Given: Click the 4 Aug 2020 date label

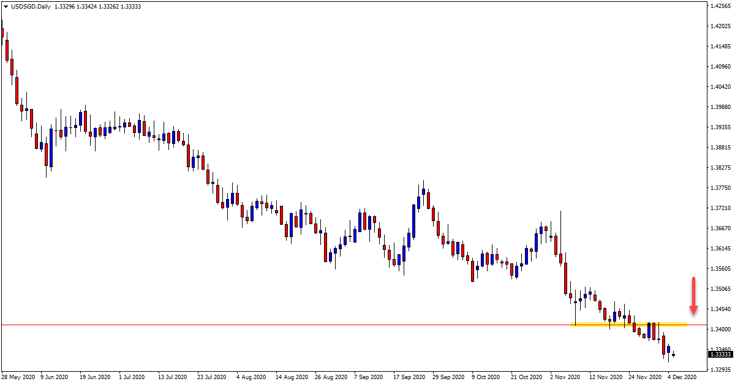Looking at the screenshot, I should tap(250, 378).
